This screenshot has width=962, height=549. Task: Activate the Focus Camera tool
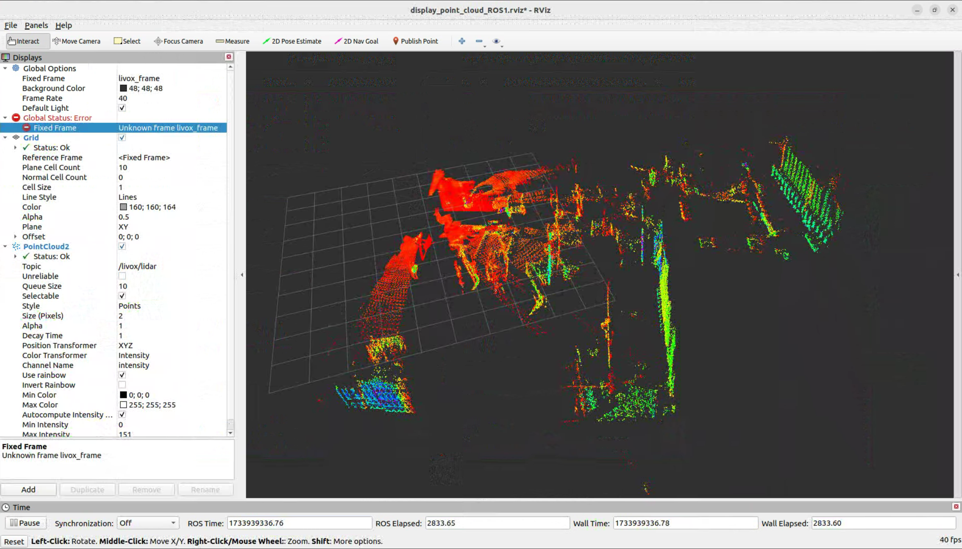[178, 41]
